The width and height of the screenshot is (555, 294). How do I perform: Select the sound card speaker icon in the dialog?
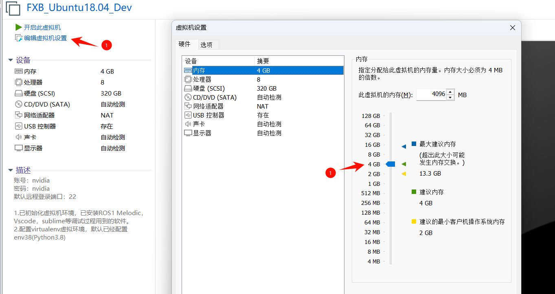click(188, 124)
